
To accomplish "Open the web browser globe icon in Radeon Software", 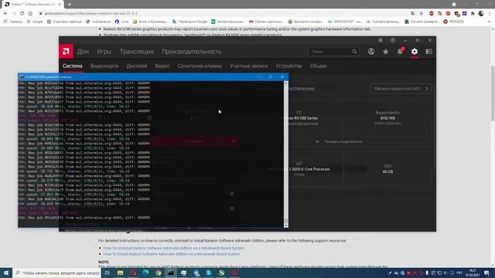I will (x=371, y=52).
